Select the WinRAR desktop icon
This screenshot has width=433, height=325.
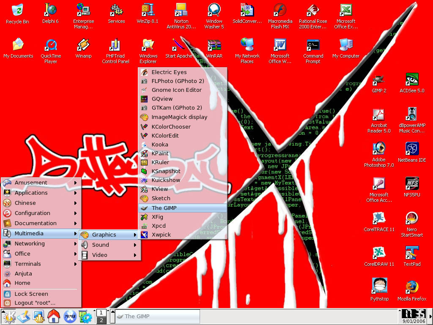click(214, 48)
